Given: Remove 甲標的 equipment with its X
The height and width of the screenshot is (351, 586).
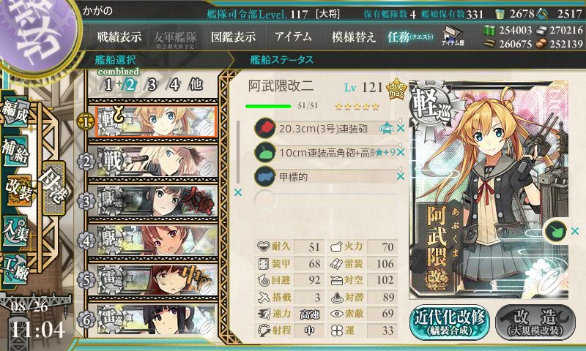Looking at the screenshot, I should 401,176.
